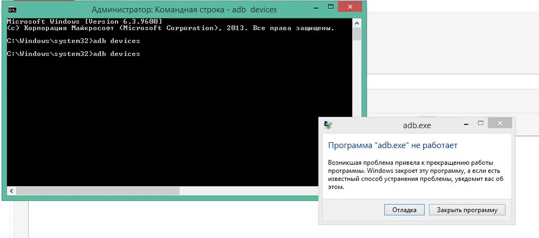Screen dimensions: 539x238
Task: Minimize the adb.exe error dialog
Action: 466,123
